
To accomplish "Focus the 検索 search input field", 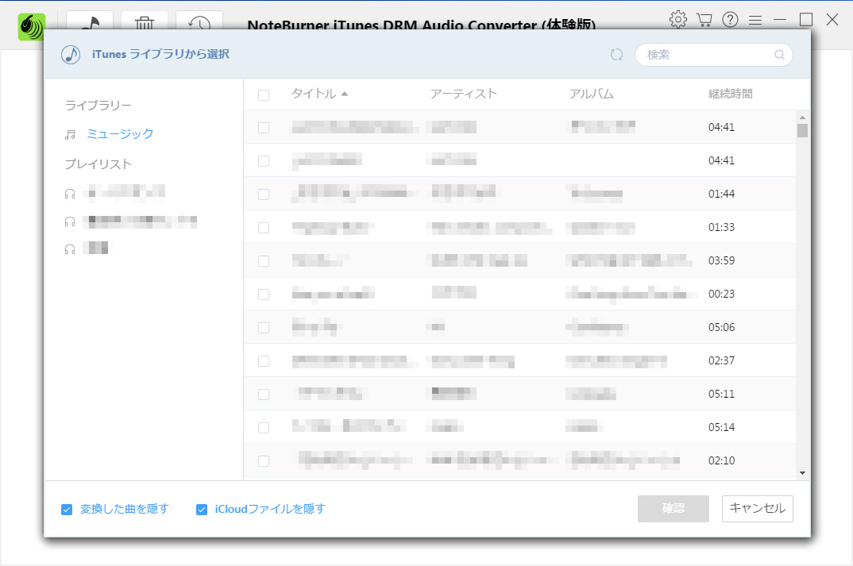I will tap(707, 55).
